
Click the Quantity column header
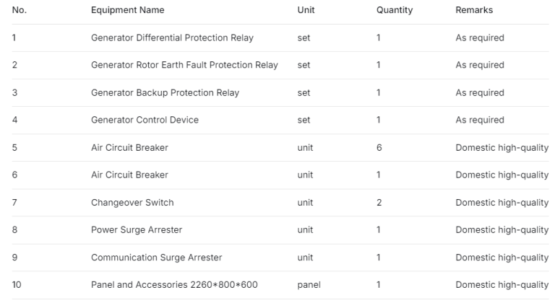395,10
